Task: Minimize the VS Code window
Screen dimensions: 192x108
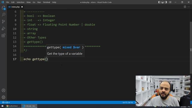Action: [x=175, y=2]
